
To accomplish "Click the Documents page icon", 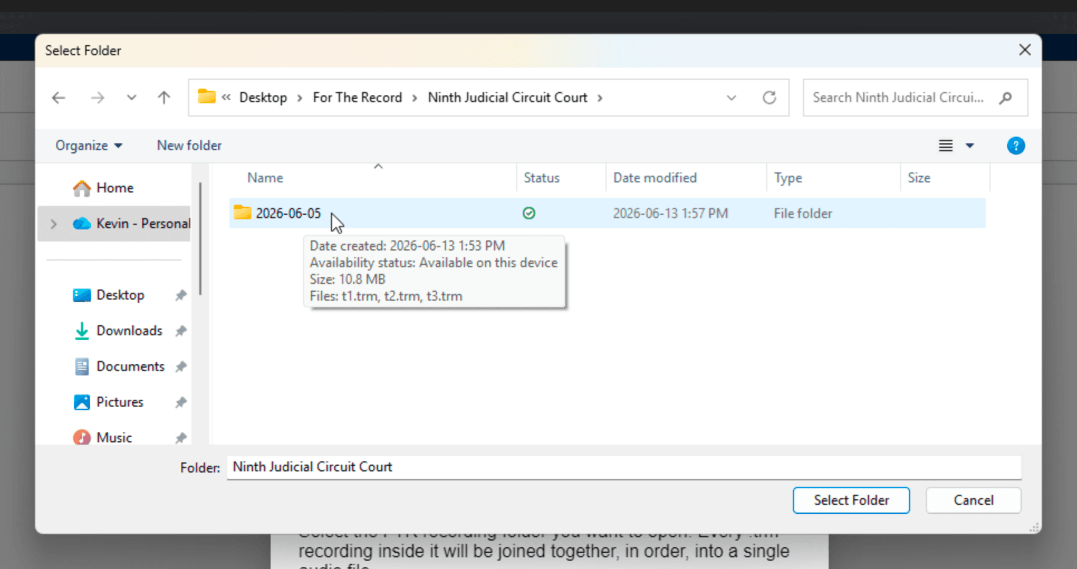I will 81,367.
